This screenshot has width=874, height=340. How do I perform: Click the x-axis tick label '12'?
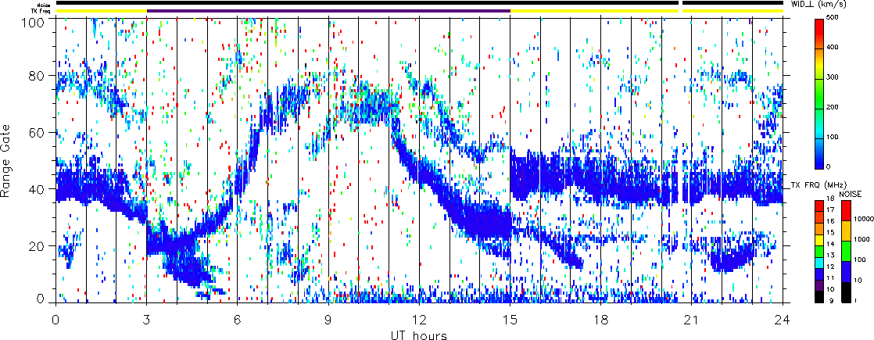[x=419, y=321]
